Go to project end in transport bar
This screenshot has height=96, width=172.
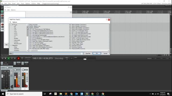point(15,58)
